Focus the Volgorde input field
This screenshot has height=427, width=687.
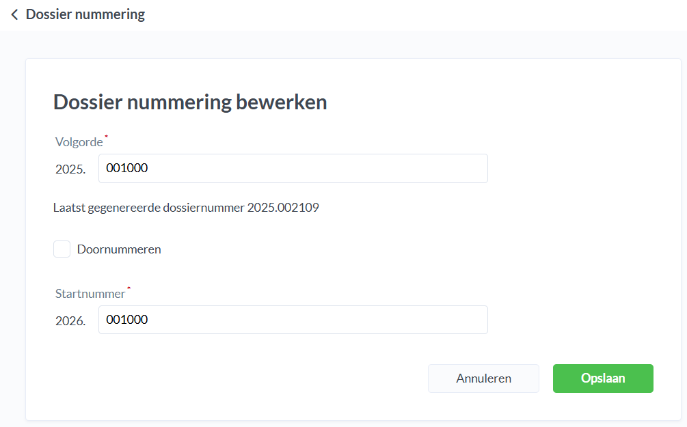pyautogui.click(x=293, y=168)
